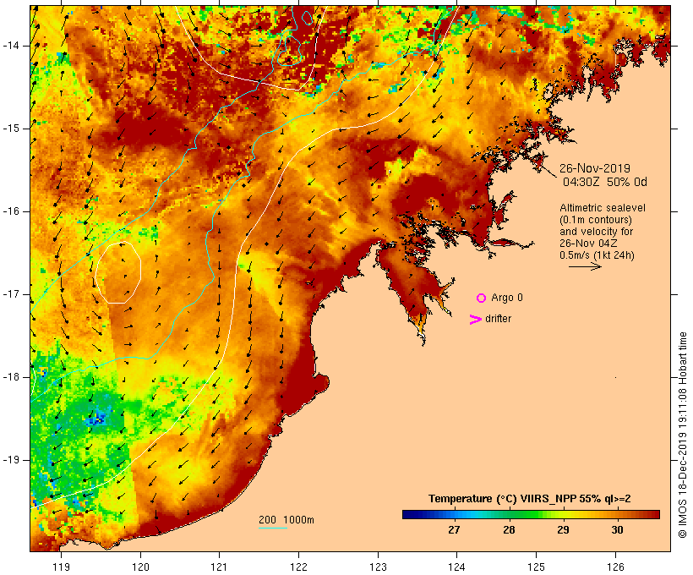Click the temperature color bar
This screenshot has height=575, width=693.
tap(531, 514)
